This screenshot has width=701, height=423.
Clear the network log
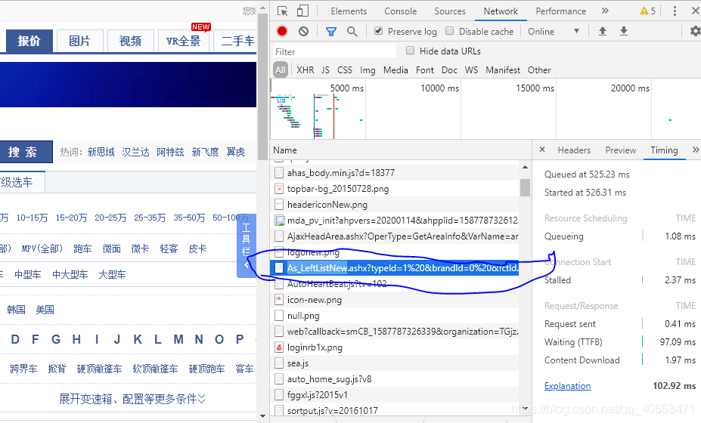tap(303, 31)
